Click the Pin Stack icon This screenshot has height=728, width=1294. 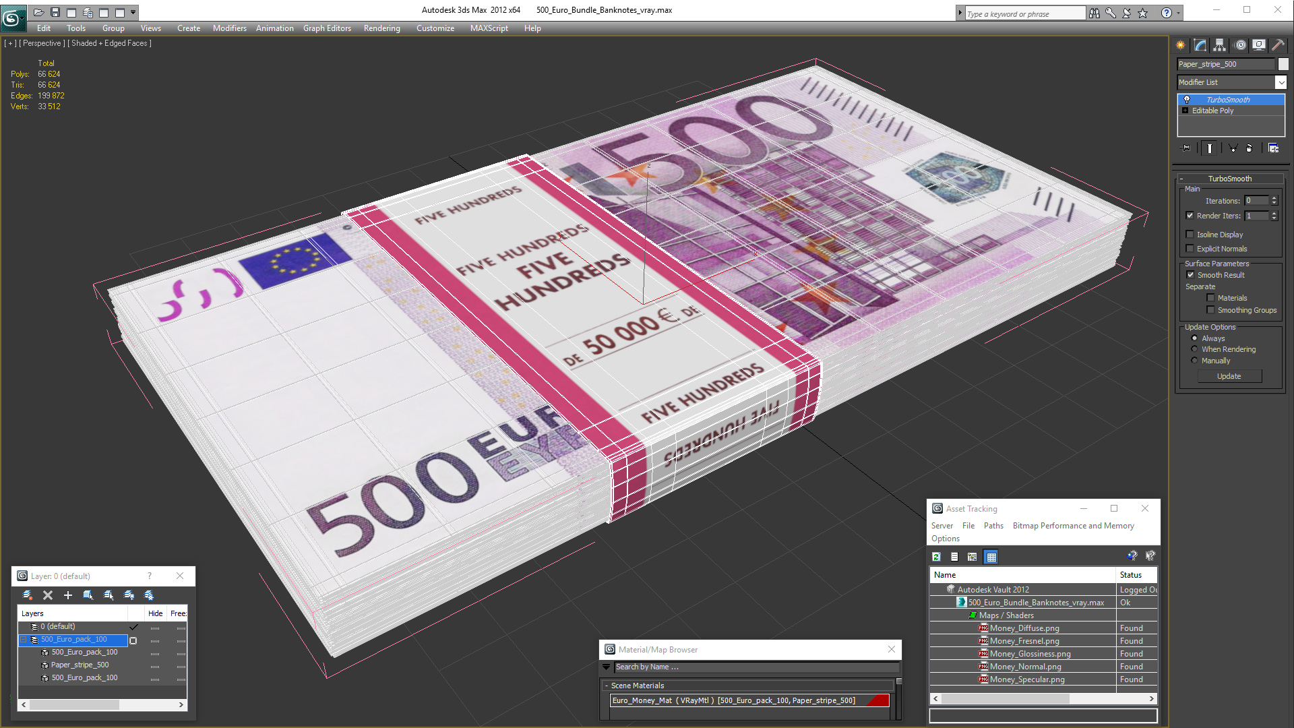pyautogui.click(x=1186, y=148)
